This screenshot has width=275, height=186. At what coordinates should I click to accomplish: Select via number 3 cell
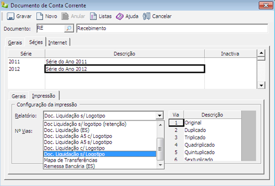176,137
